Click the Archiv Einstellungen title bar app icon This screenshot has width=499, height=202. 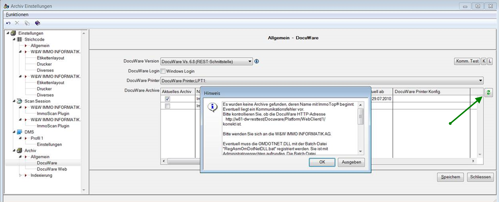(6, 6)
